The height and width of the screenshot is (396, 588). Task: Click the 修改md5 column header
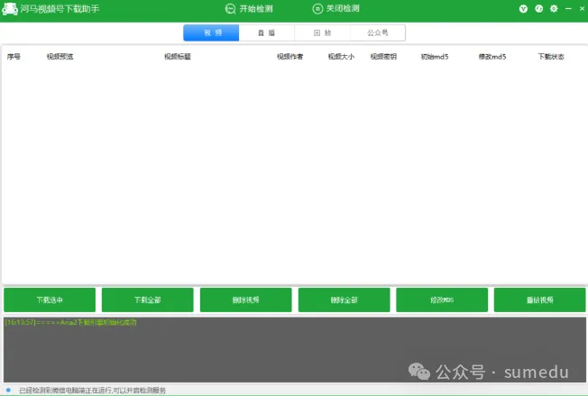(x=492, y=57)
